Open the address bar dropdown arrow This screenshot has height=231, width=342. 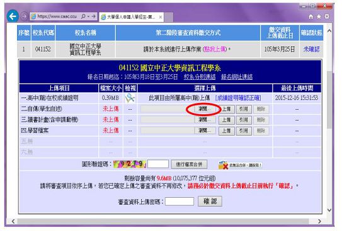(x=88, y=16)
